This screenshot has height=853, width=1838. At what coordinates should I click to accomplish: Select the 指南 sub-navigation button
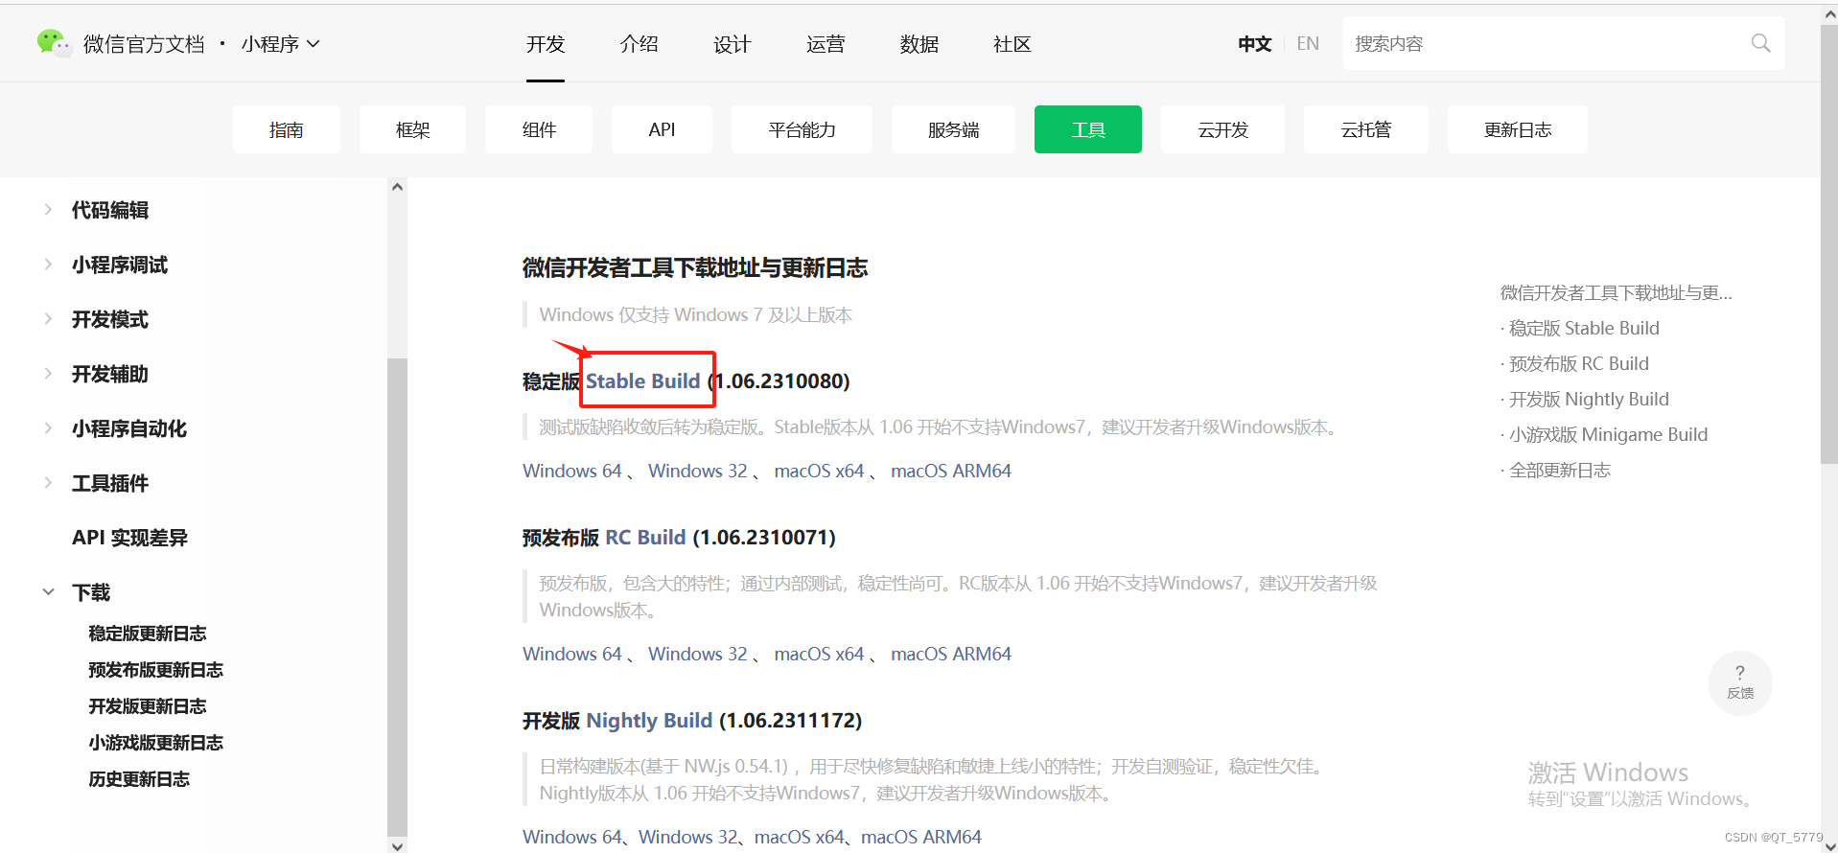287,129
